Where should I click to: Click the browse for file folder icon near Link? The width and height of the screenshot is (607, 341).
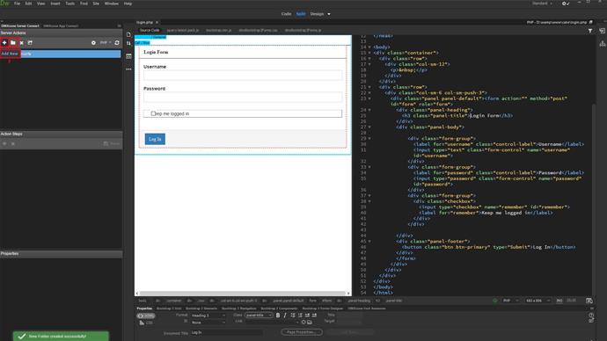coord(310,322)
